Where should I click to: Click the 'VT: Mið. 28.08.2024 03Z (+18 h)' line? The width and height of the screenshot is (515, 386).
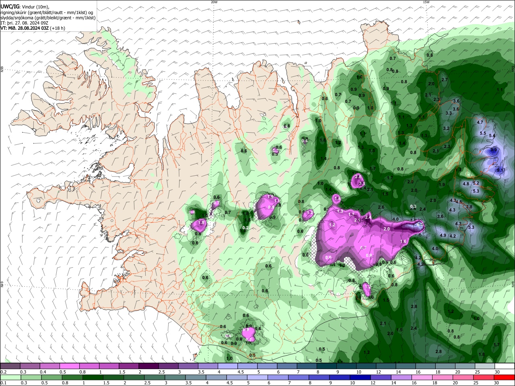[x=33, y=28]
